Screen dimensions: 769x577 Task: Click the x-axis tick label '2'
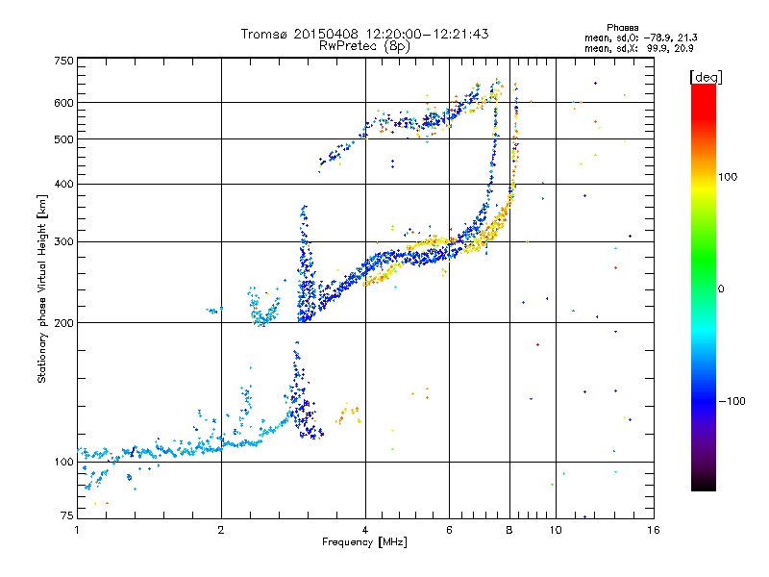(221, 530)
